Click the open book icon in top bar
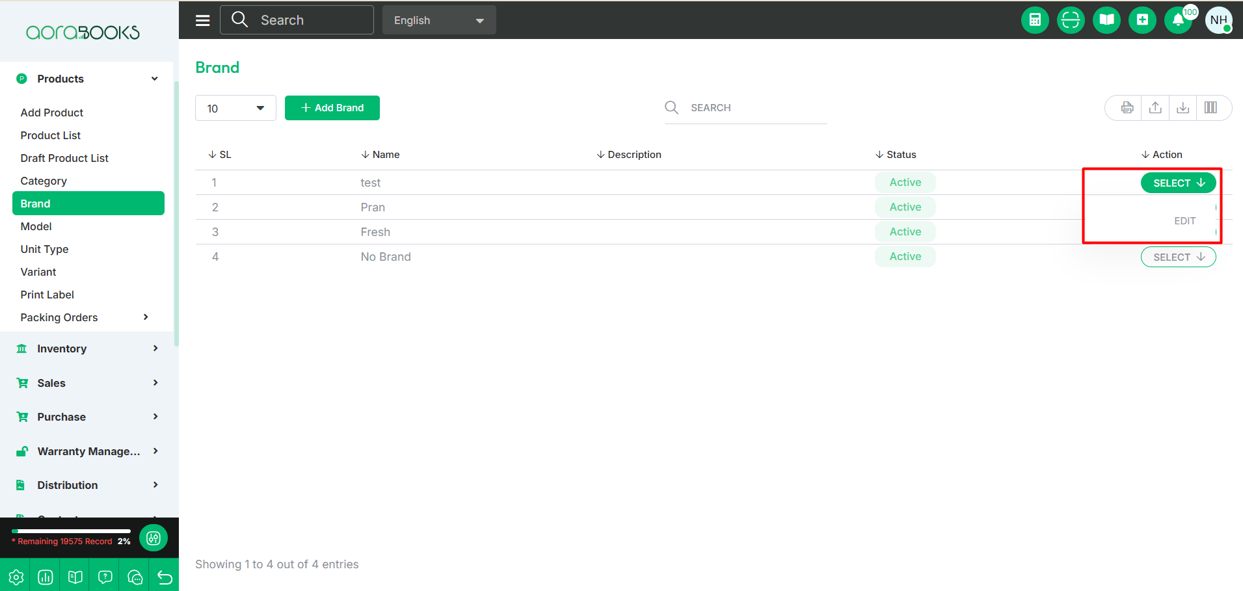The image size is (1243, 591). tap(1106, 20)
